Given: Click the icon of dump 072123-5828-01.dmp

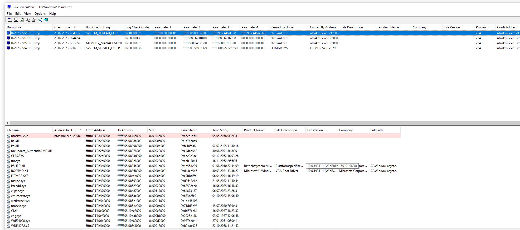Looking at the screenshot, I should click(x=8, y=33).
